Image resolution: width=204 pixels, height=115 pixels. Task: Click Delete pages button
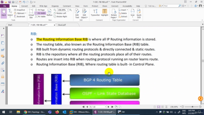pos(122,13)
